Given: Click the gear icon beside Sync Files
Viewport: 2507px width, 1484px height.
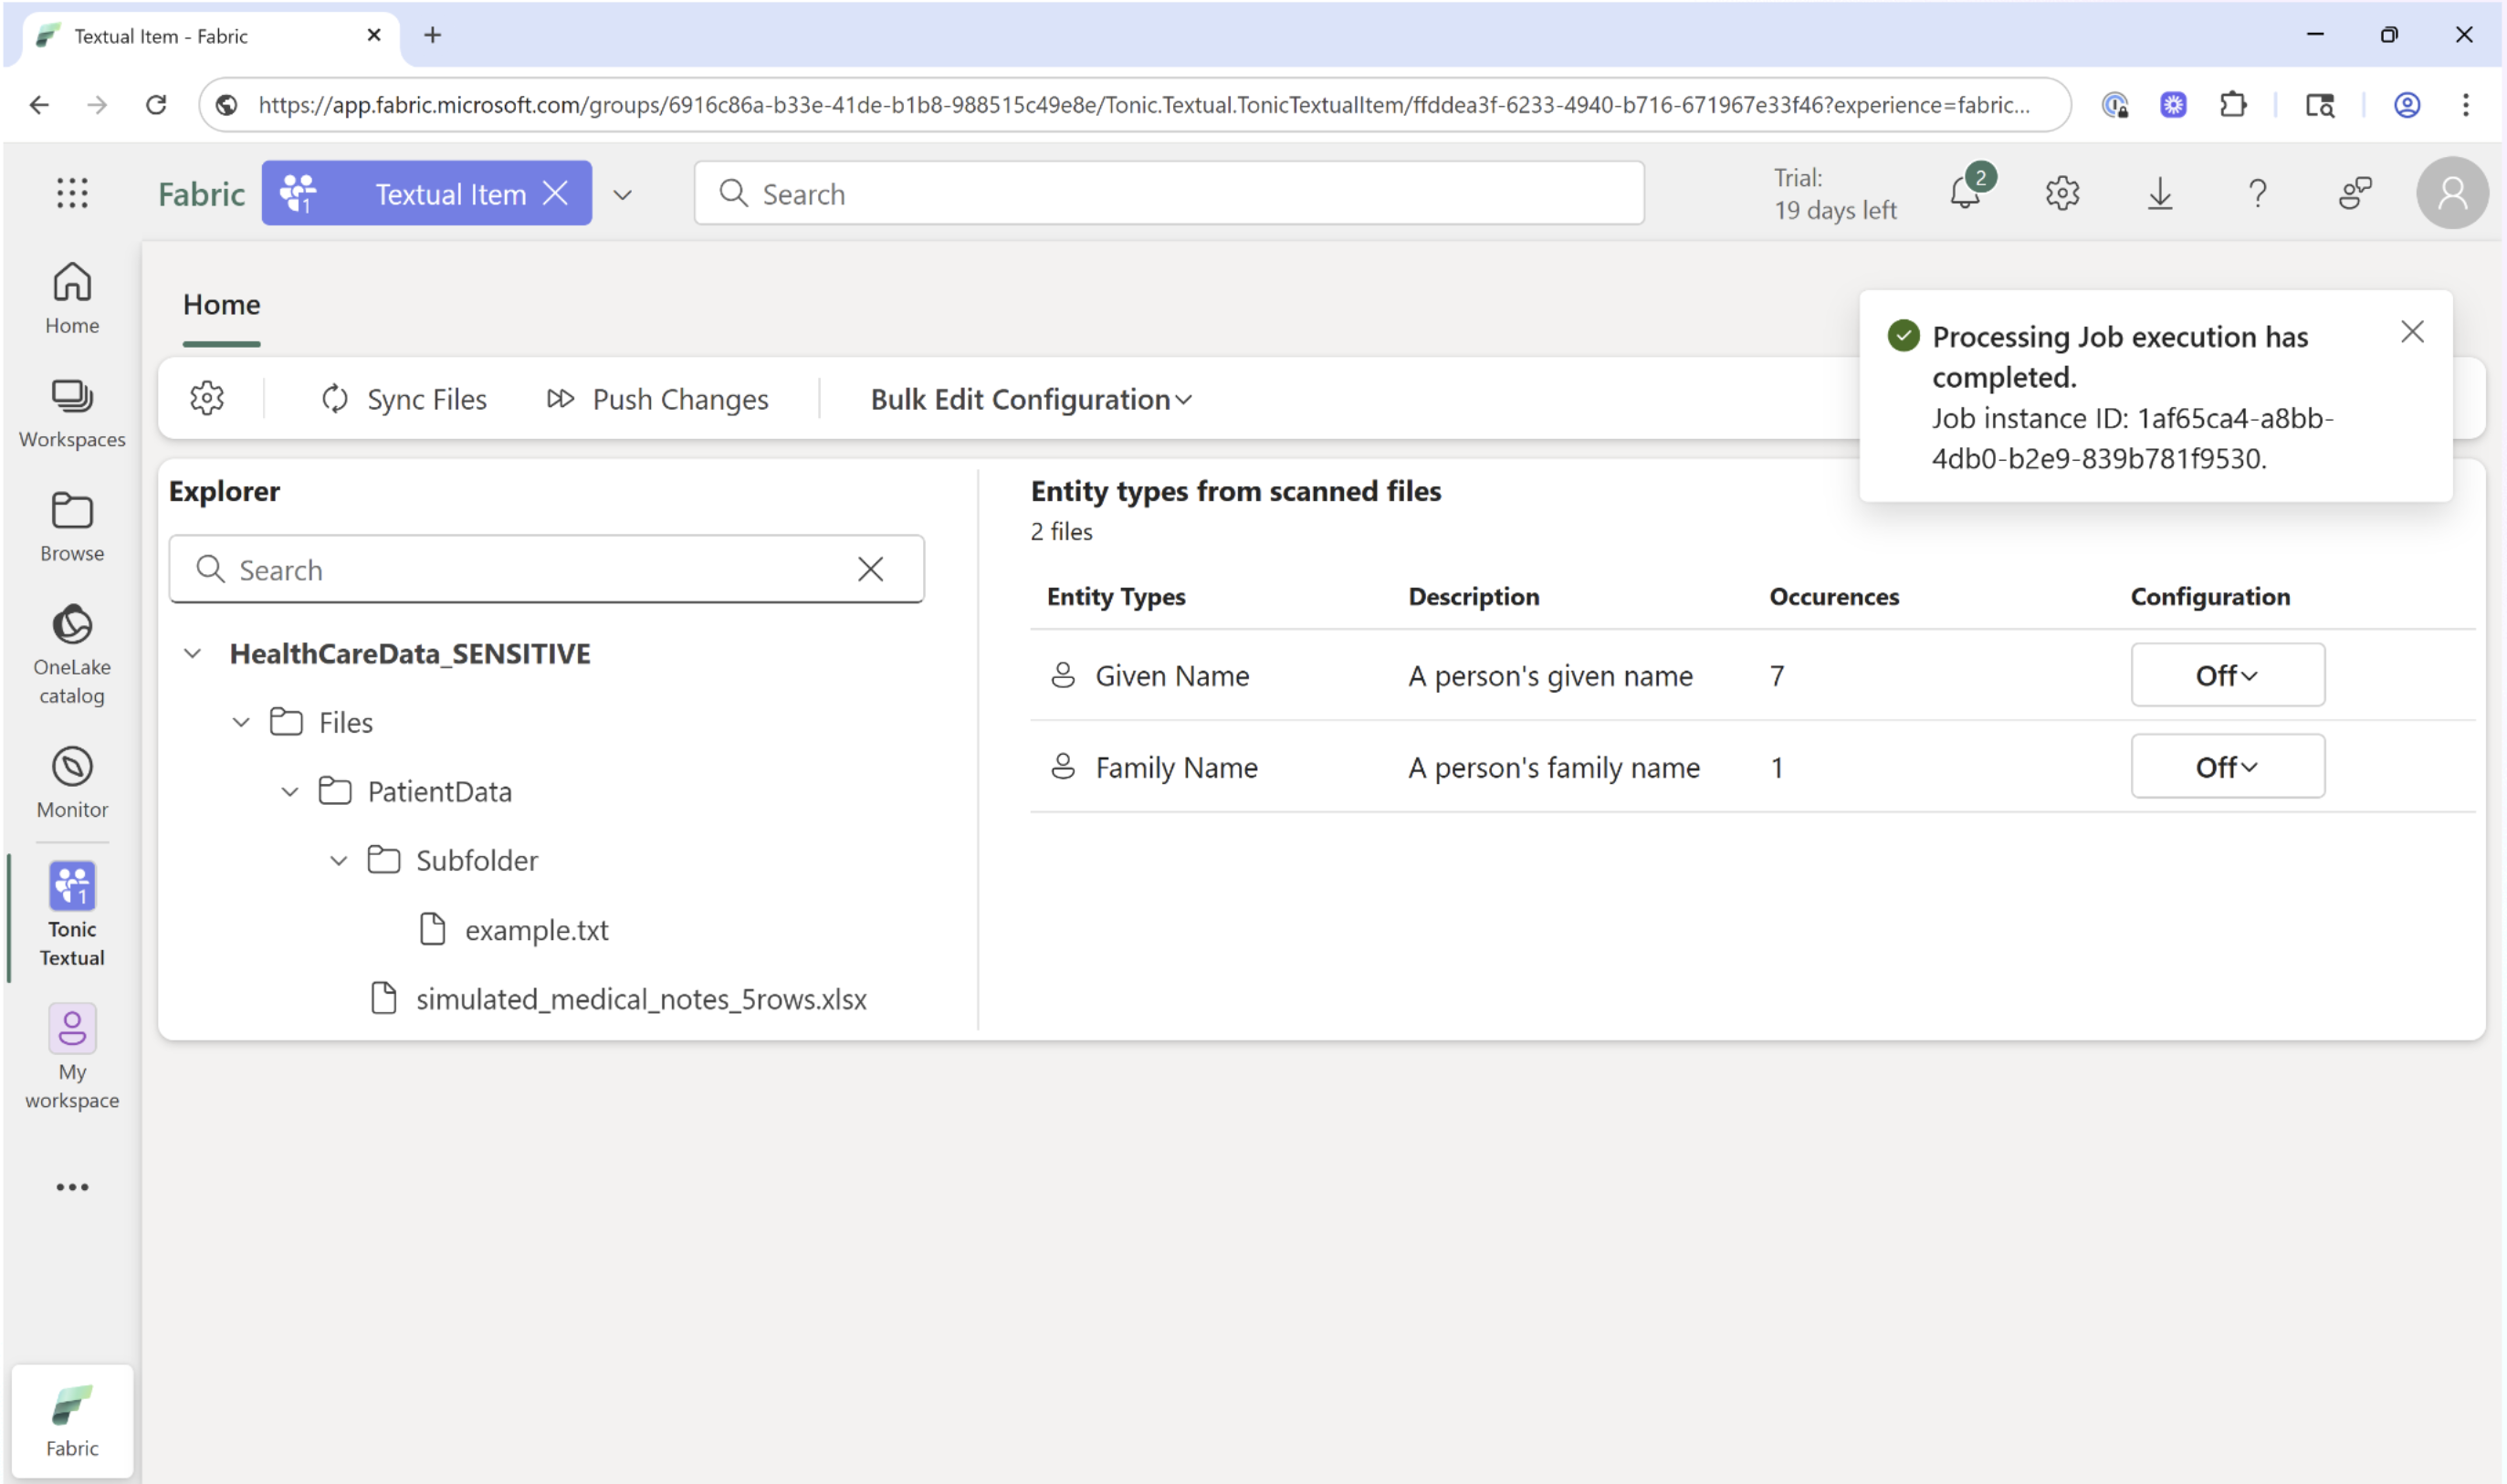Looking at the screenshot, I should [x=207, y=398].
